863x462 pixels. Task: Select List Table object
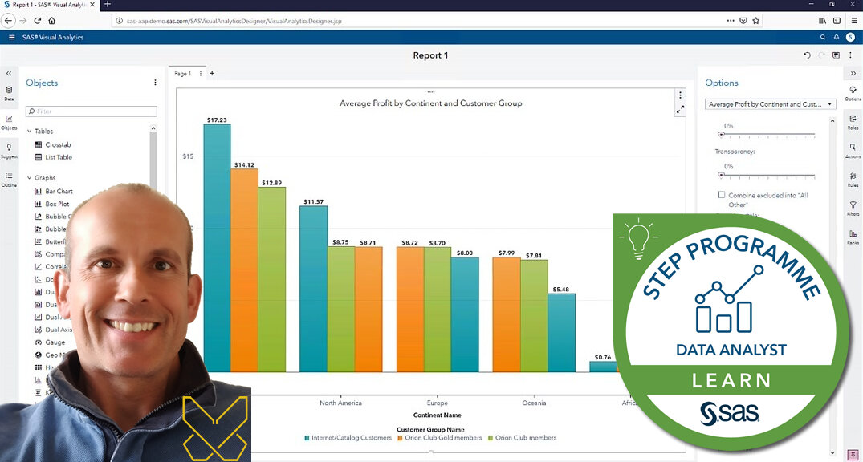59,157
